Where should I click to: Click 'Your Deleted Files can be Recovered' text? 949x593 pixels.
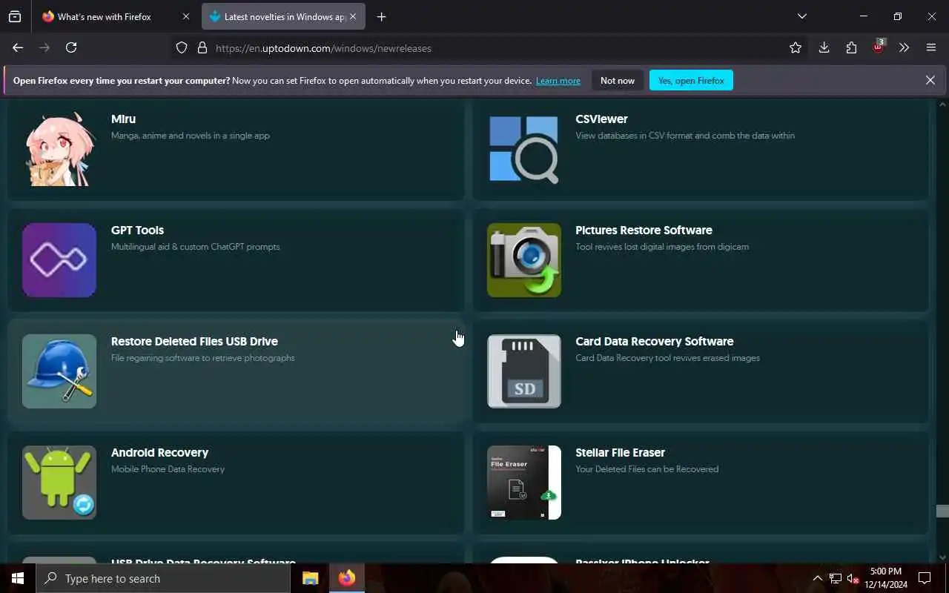point(647,468)
